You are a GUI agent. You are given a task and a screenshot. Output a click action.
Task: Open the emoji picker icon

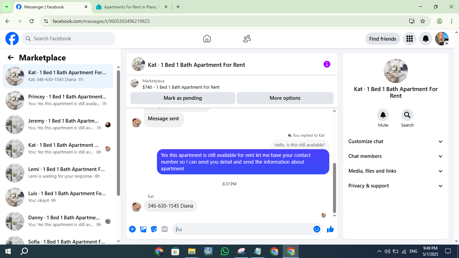[317, 229]
